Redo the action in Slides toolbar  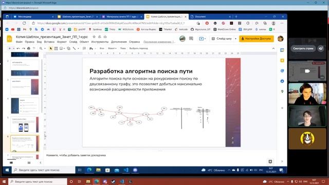24,48
